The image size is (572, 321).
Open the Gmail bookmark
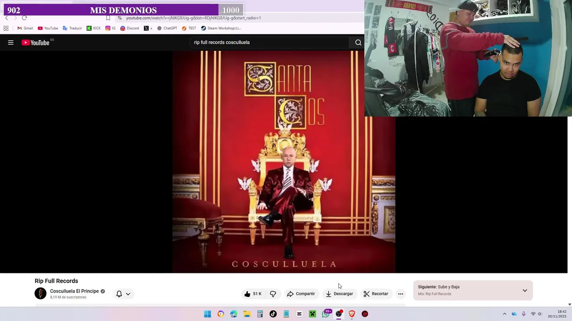coord(25,28)
